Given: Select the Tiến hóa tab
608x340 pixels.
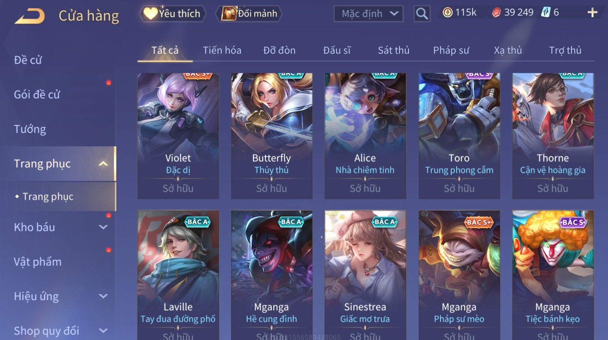Looking at the screenshot, I should [222, 50].
